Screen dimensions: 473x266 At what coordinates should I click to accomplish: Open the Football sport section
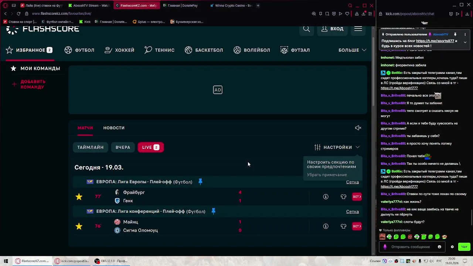tap(79, 50)
